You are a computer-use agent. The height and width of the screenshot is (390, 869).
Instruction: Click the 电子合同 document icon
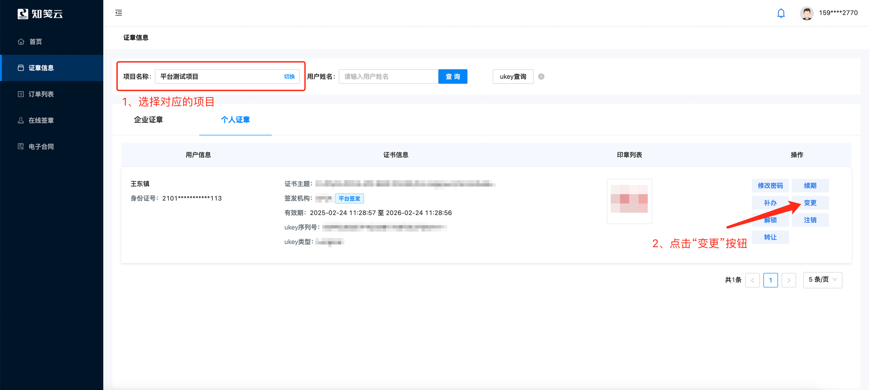coord(21,146)
